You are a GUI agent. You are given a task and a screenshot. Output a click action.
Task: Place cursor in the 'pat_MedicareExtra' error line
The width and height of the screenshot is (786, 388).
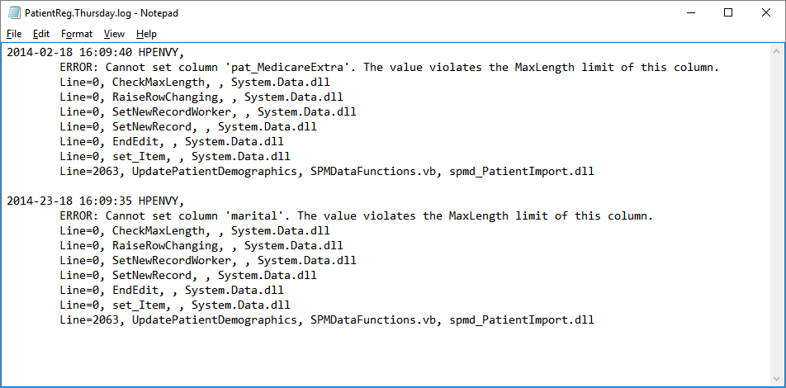pyautogui.click(x=389, y=67)
